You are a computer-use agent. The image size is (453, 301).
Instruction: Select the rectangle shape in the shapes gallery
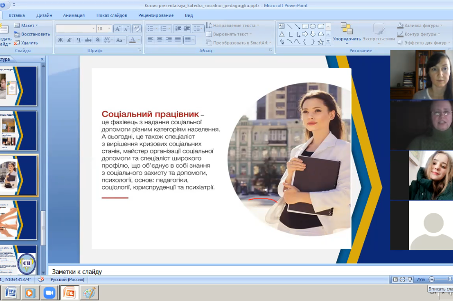click(x=305, y=26)
